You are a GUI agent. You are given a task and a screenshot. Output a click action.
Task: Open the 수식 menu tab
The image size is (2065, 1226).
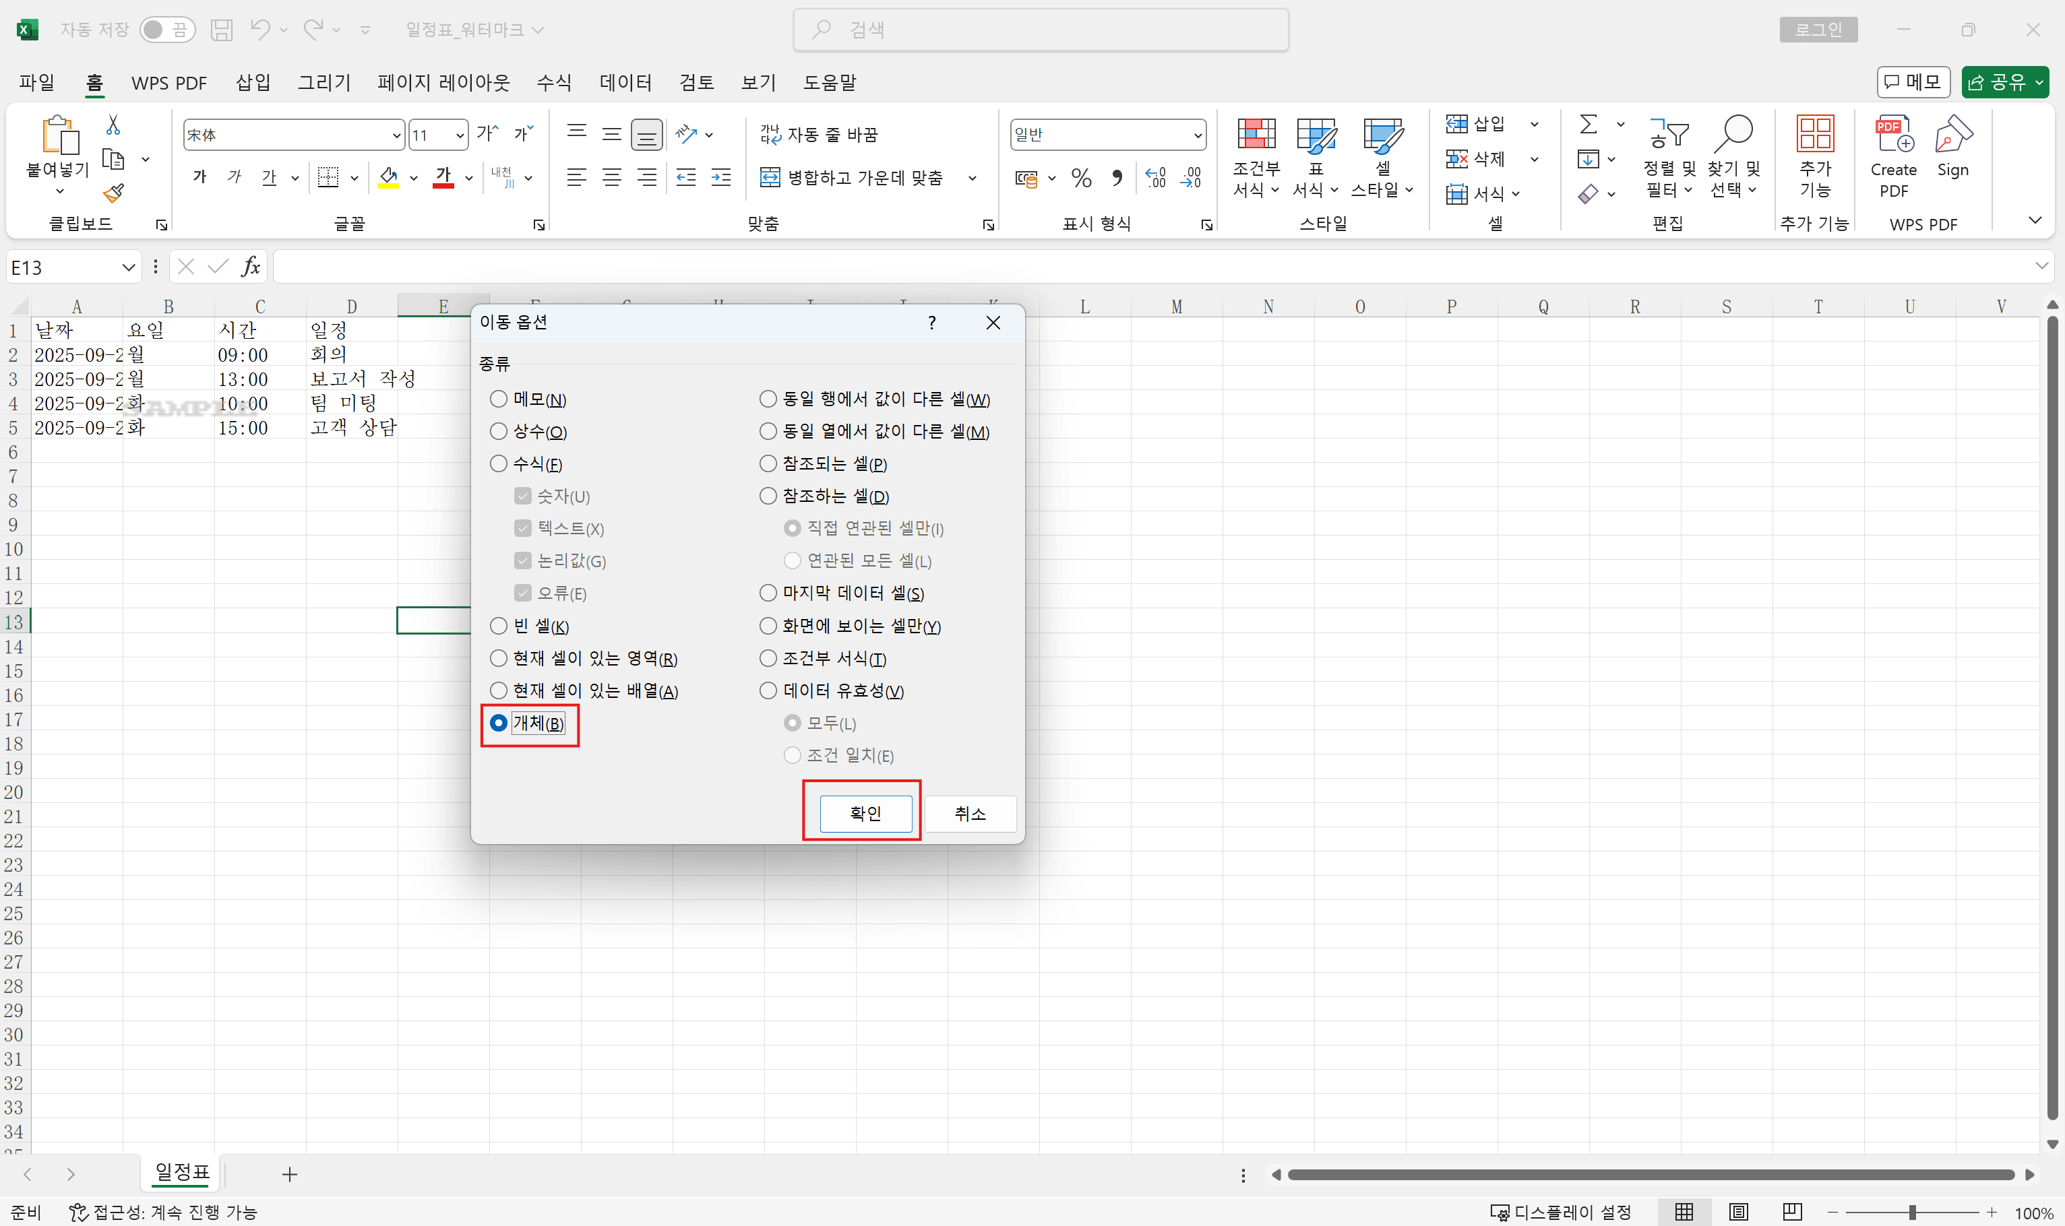click(553, 83)
